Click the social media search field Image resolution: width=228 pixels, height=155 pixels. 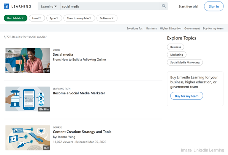(x=109, y=6)
